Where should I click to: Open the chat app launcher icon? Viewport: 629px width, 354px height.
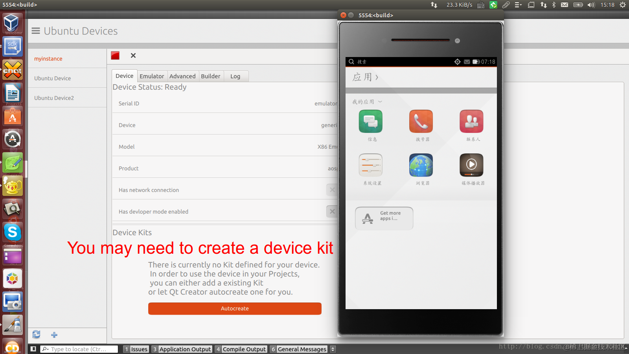[x=13, y=70]
